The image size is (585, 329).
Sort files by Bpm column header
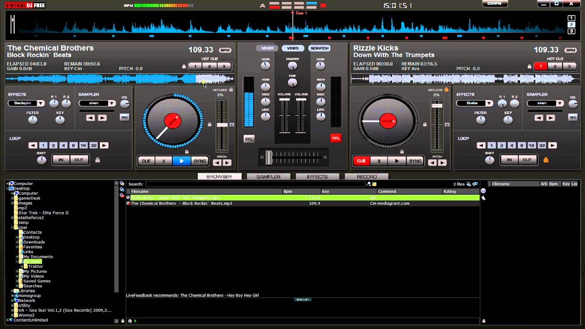coord(301,191)
